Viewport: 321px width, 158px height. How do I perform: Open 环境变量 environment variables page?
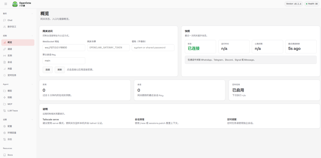coord(12,133)
